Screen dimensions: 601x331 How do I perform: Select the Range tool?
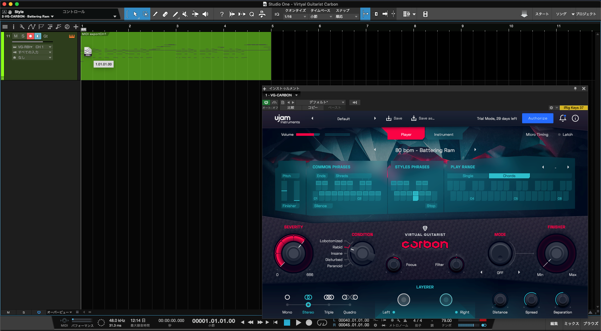(146, 14)
